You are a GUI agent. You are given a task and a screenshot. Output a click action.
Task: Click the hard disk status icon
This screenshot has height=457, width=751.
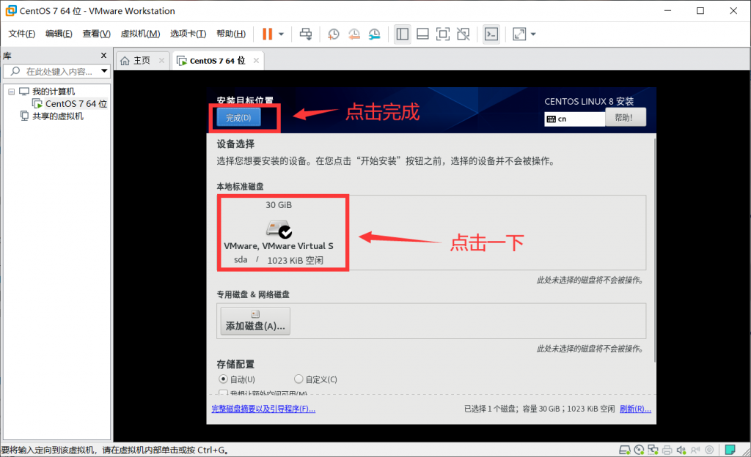(x=625, y=450)
